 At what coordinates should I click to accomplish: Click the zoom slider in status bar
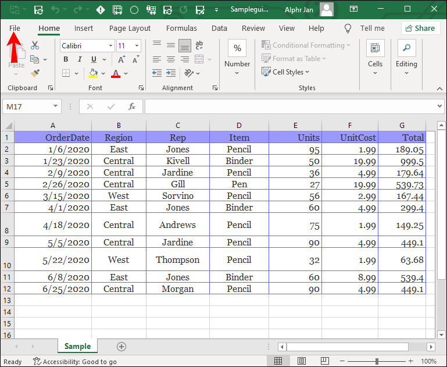coord(378,361)
